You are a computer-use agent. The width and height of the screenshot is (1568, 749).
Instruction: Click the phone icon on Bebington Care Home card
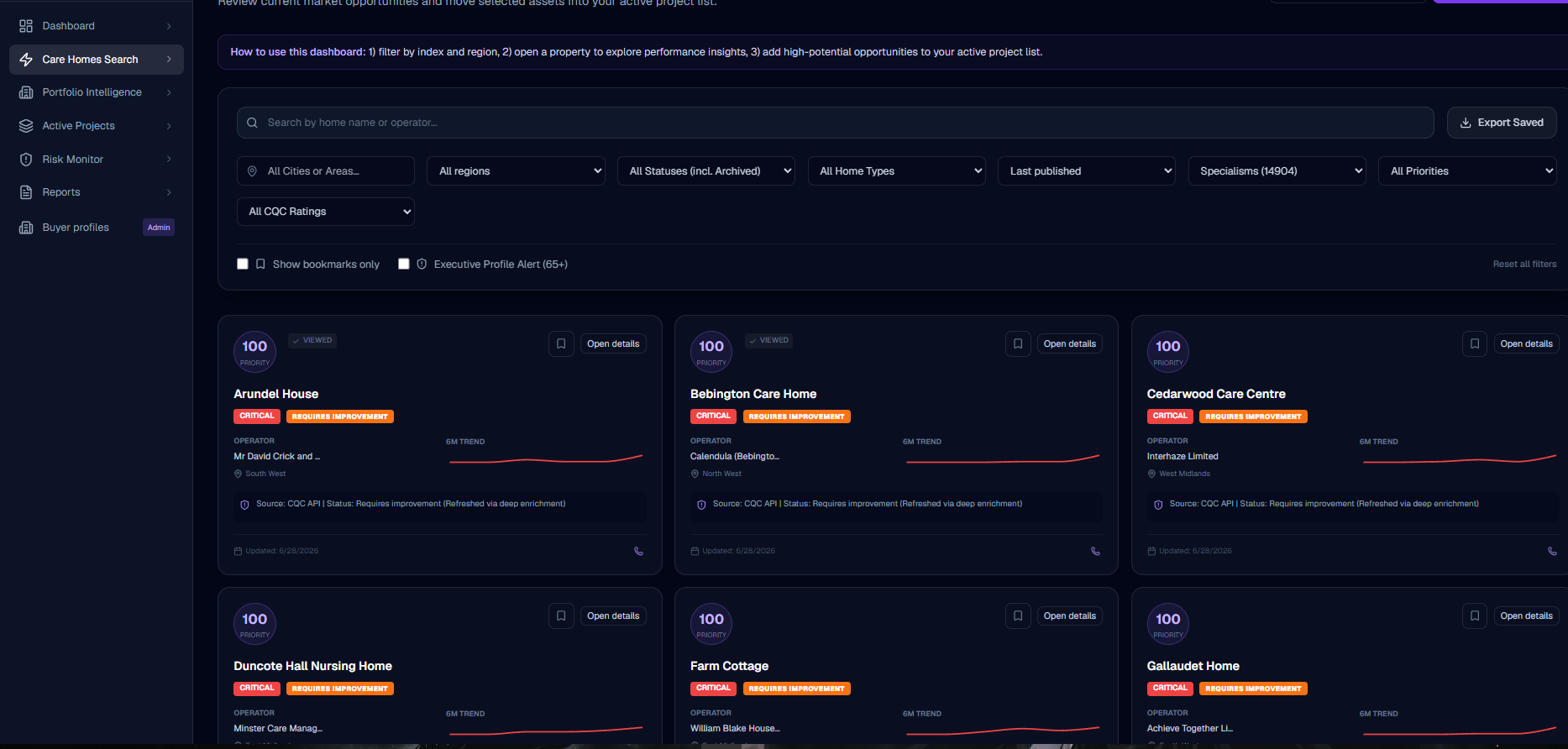pos(1095,552)
